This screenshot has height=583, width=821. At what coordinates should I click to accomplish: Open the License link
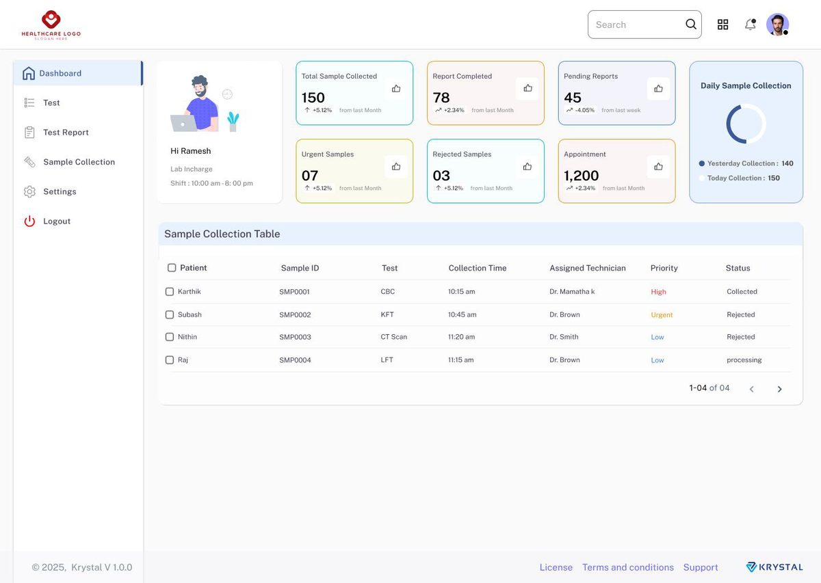point(556,567)
